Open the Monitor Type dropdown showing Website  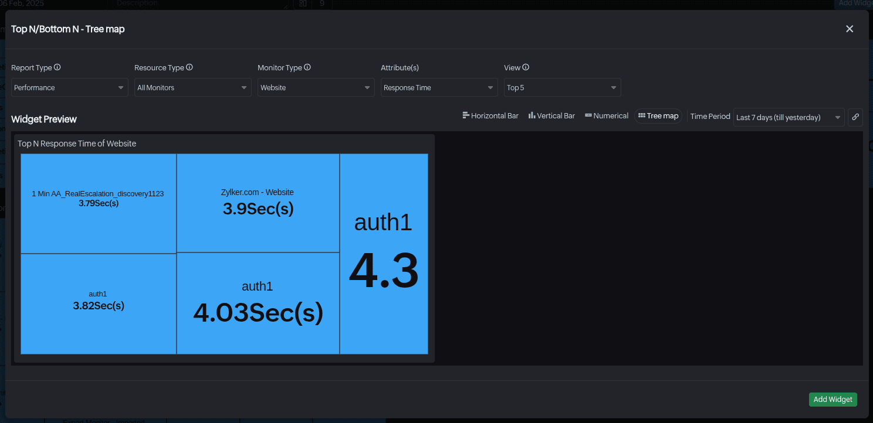pyautogui.click(x=316, y=87)
